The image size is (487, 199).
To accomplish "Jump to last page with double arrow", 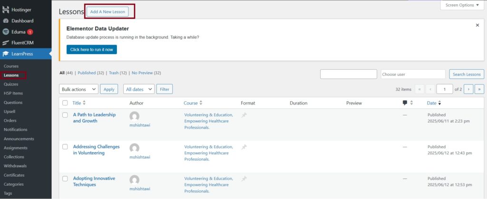I will [x=479, y=89].
